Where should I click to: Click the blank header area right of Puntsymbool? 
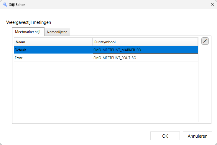click(x=183, y=41)
